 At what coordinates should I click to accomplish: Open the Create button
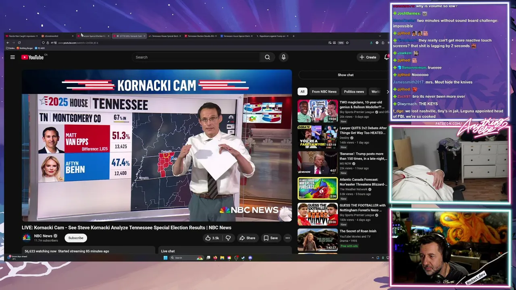[x=368, y=57]
